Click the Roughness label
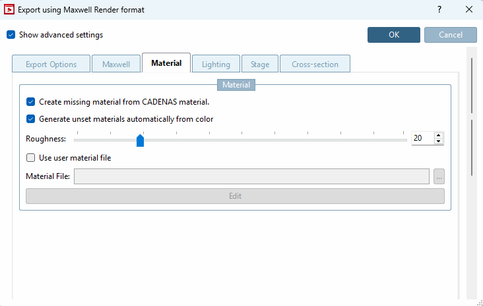 pos(46,139)
